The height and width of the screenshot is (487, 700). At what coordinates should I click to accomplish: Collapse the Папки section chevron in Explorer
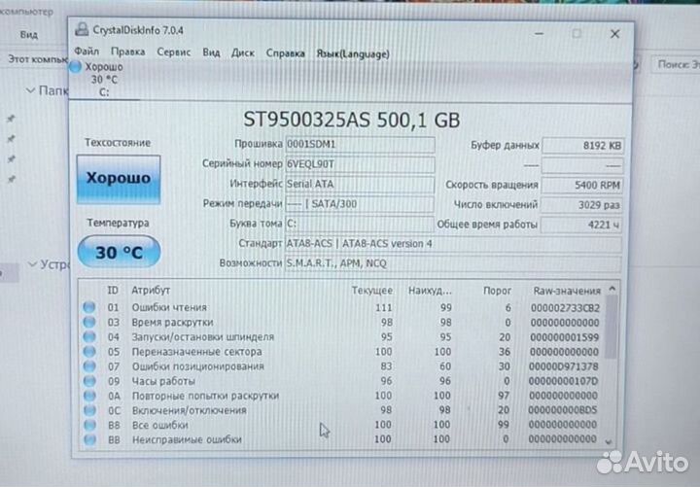point(30,90)
